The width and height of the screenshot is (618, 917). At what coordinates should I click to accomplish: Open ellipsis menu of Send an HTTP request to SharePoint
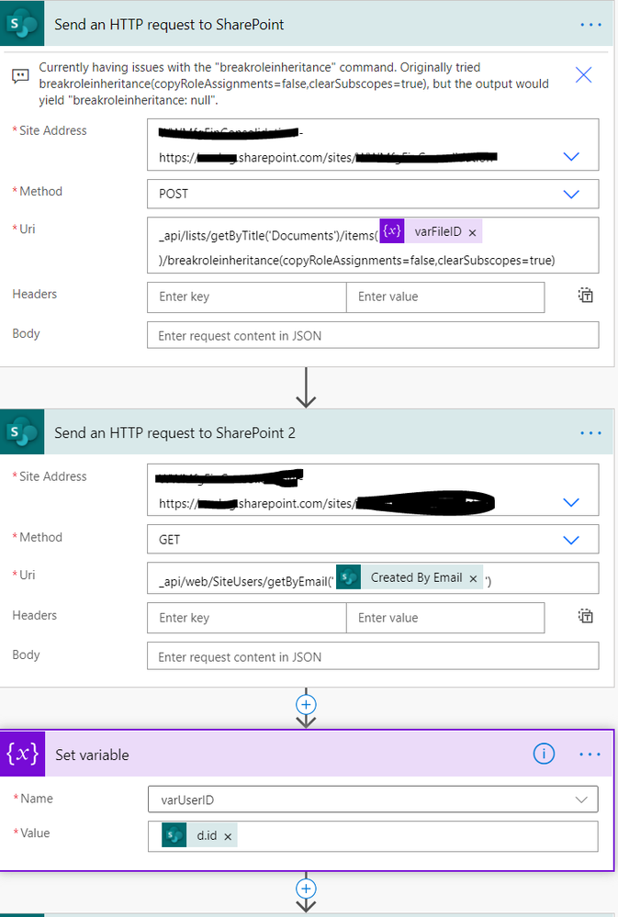click(590, 25)
